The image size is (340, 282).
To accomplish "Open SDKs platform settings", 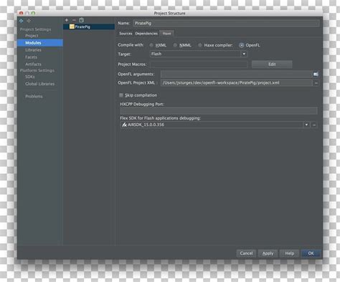I will [x=30, y=77].
